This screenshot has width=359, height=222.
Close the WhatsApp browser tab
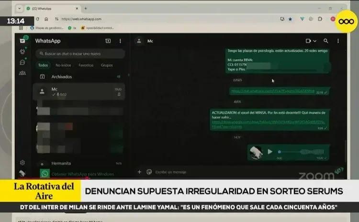tap(77, 9)
